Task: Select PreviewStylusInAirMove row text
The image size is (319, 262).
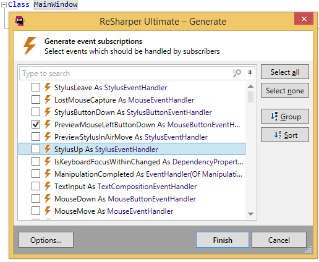Action: (131, 137)
